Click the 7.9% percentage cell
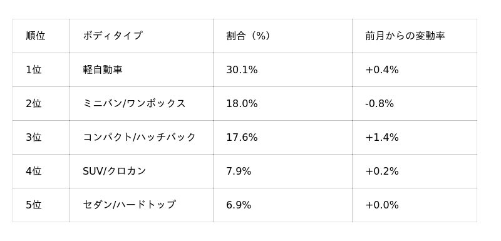Image resolution: width=501 pixels, height=241 pixels. click(283, 171)
